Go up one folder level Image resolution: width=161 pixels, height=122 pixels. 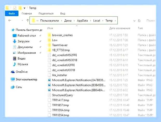(x=28, y=21)
